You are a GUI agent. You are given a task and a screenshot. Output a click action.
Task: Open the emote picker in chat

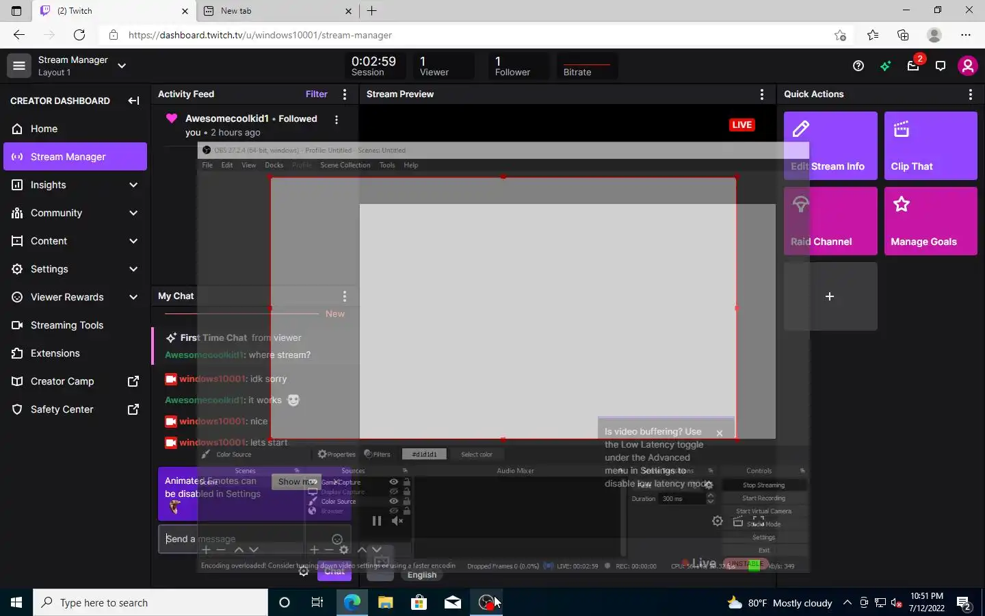click(x=337, y=539)
